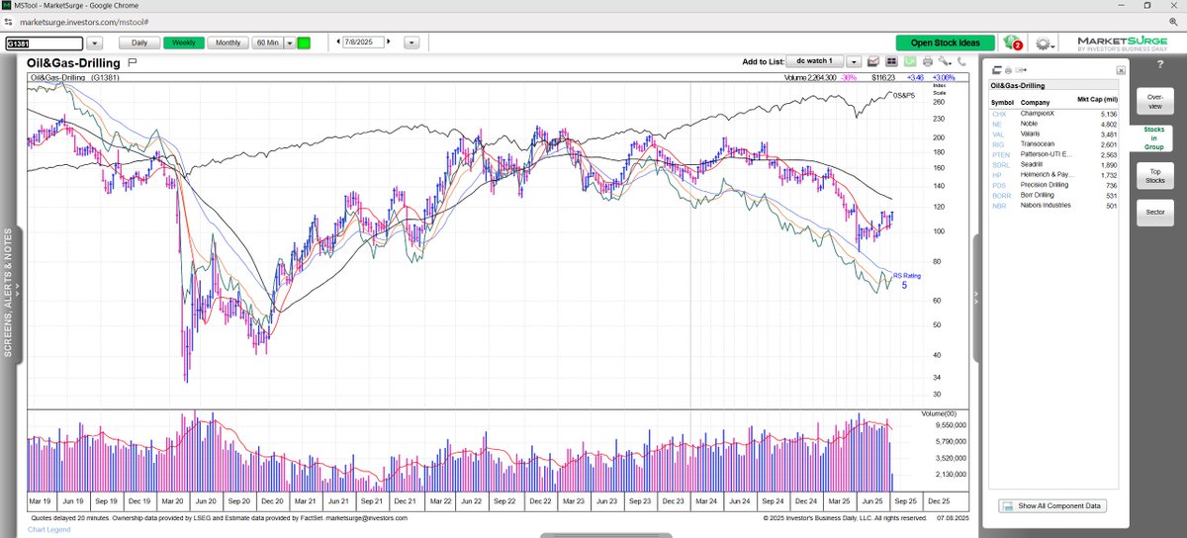This screenshot has height=538, width=1187.
Task: Open the Top Stocks tab
Action: pos(1154,176)
